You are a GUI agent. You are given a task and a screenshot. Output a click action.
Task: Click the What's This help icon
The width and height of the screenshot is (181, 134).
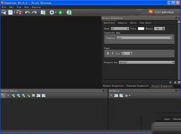pos(69,13)
